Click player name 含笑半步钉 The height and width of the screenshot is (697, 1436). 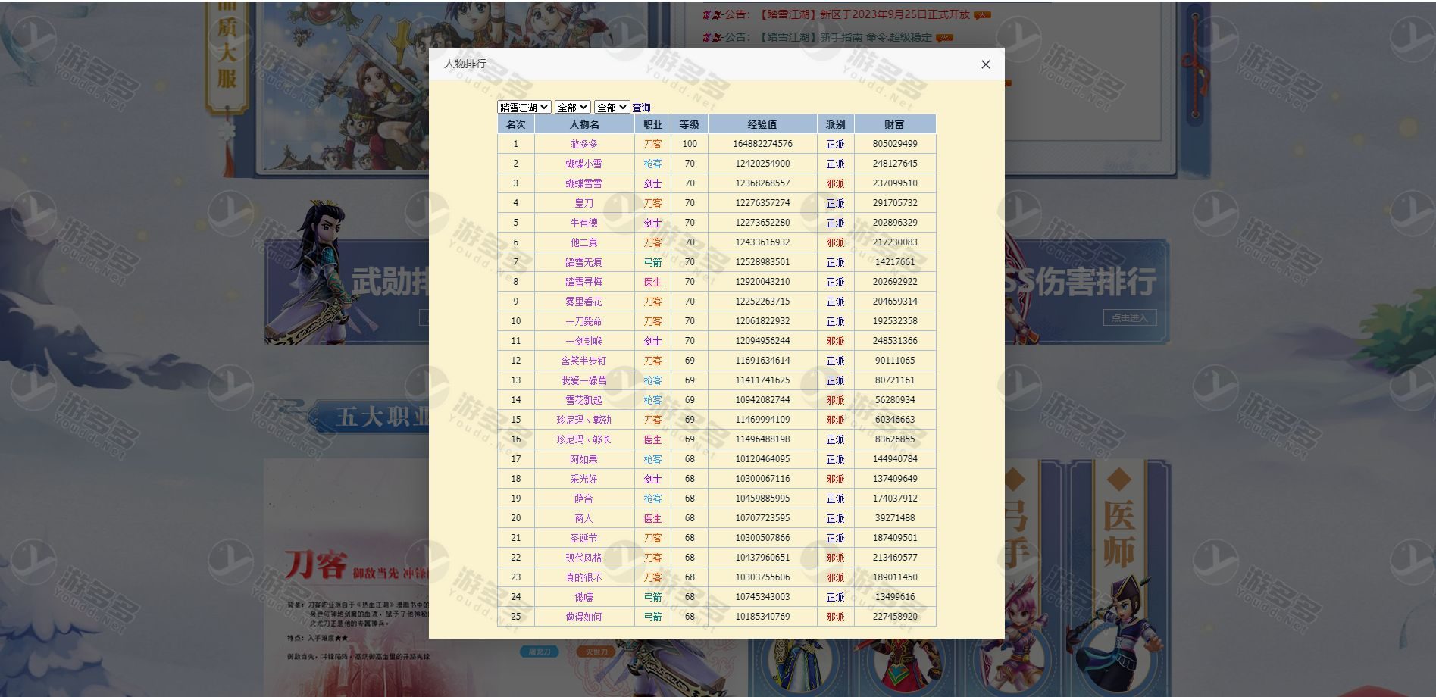(x=583, y=361)
